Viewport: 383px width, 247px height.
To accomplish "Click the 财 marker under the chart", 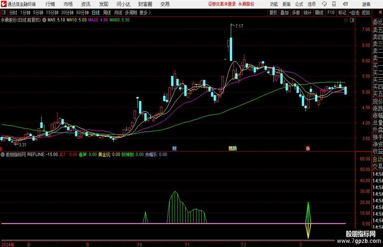I will coord(174,148).
